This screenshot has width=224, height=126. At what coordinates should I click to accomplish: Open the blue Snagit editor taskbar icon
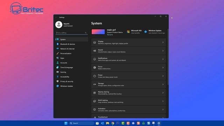tap(148, 123)
